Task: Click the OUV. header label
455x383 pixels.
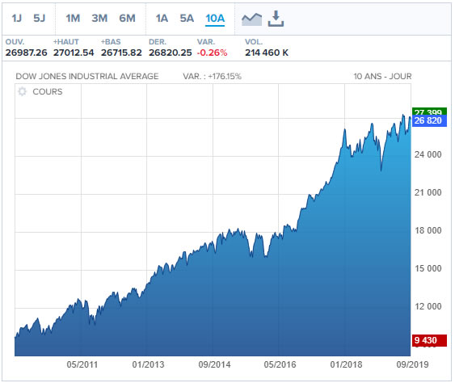Action: [15, 42]
